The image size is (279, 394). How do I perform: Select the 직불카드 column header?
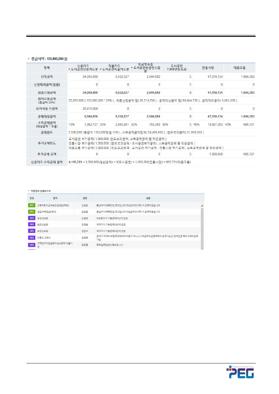(114, 68)
